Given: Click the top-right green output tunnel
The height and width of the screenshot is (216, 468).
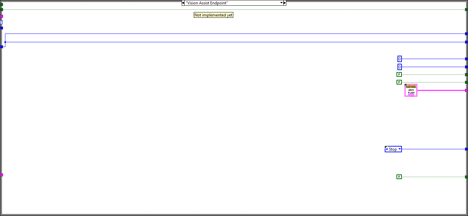Looking at the screenshot, I should tap(466, 9).
